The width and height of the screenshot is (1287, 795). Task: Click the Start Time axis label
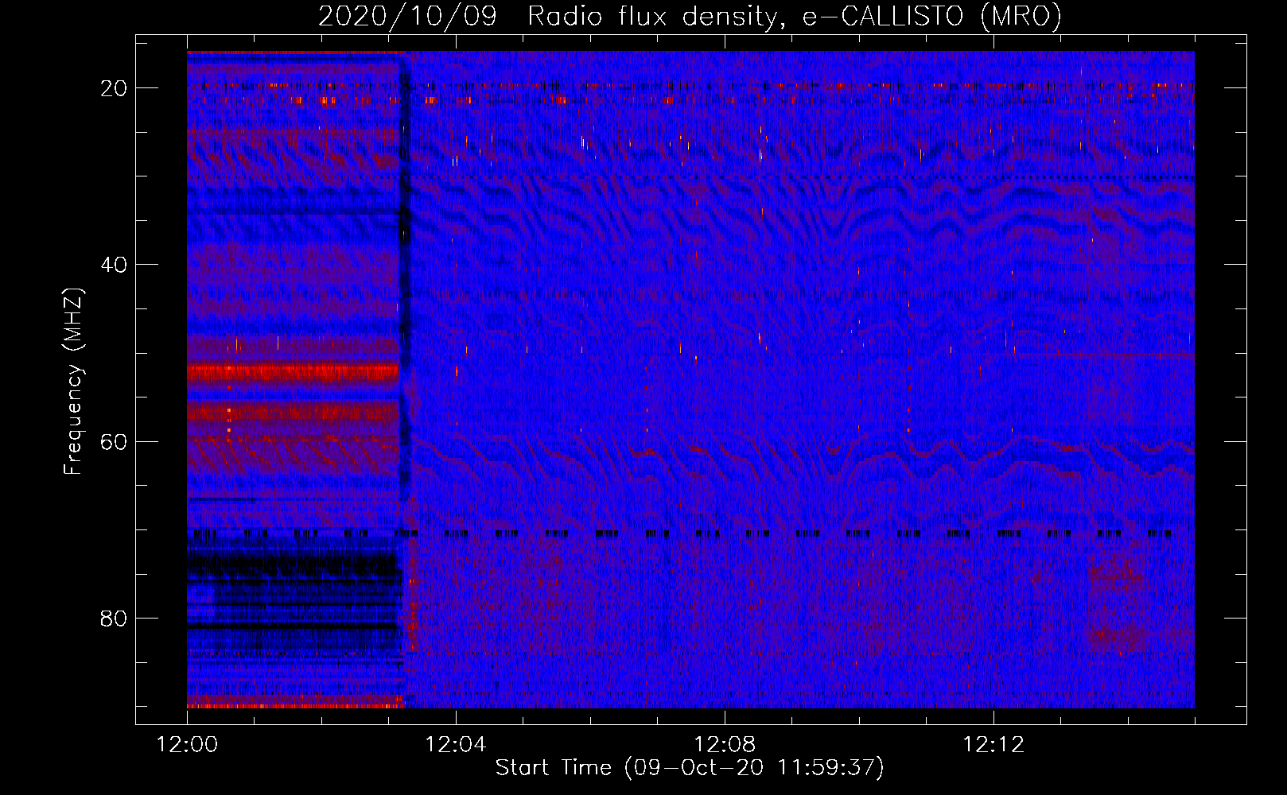[690, 767]
